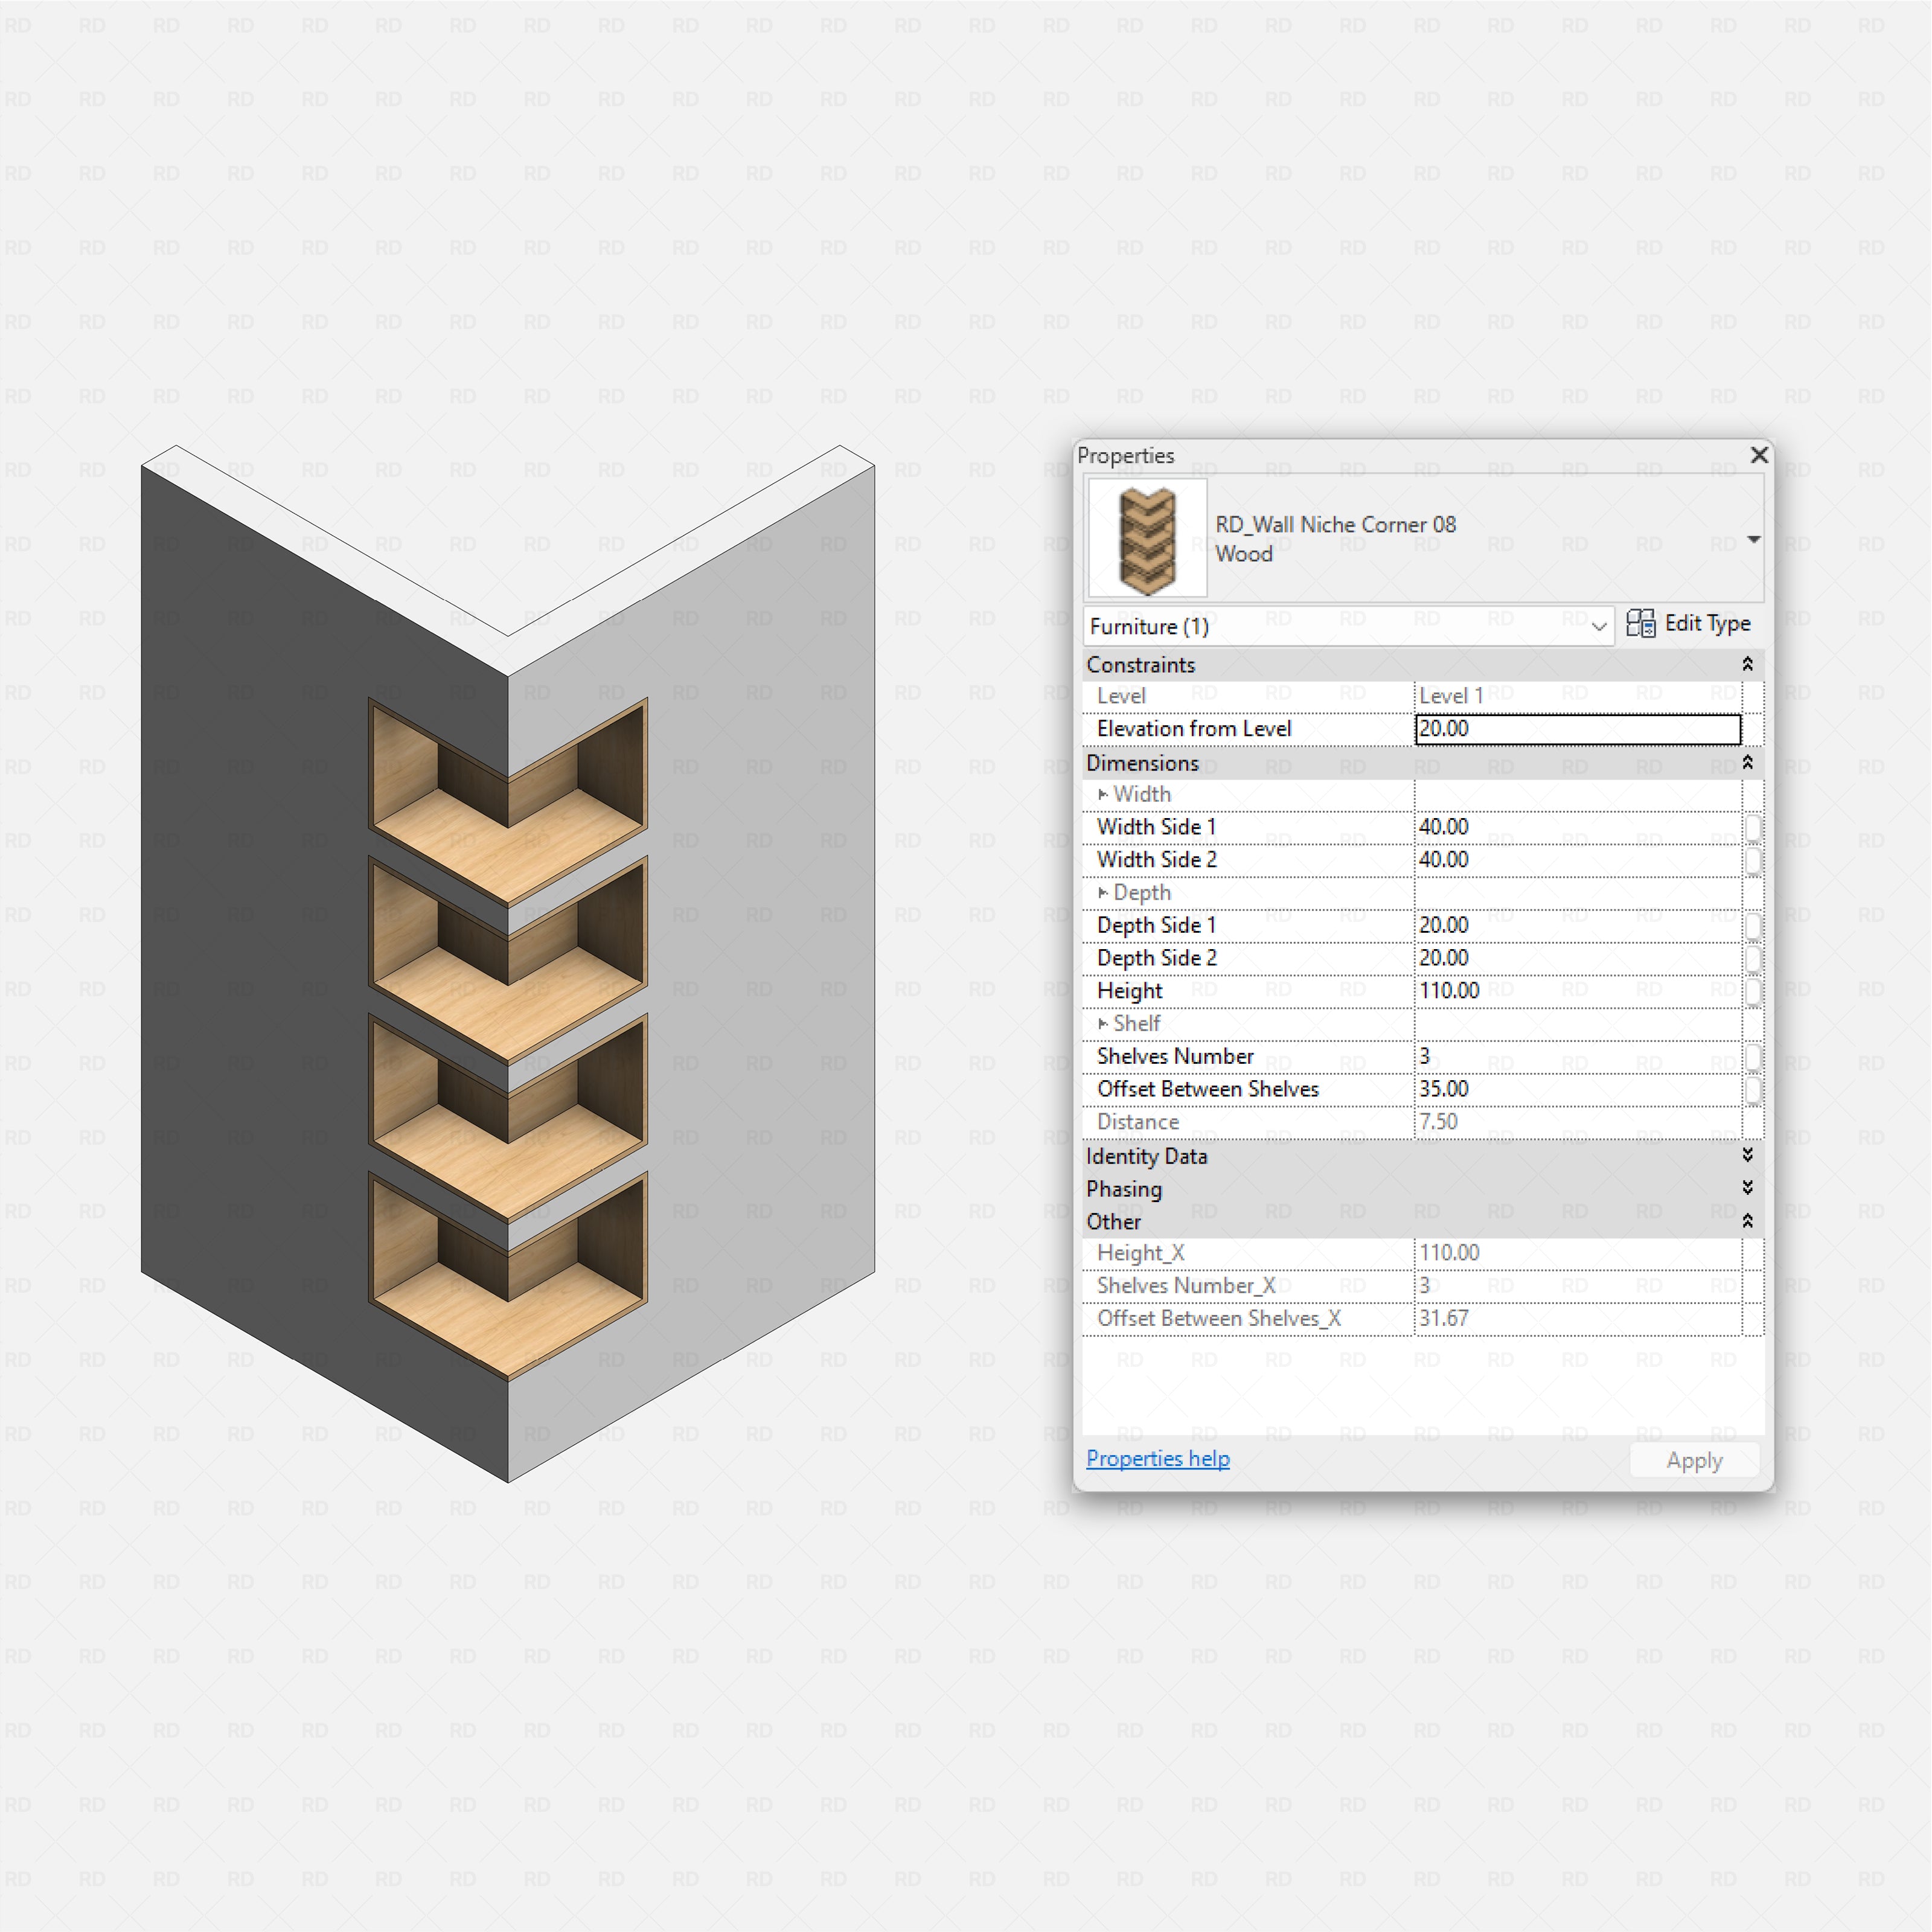Open the type selector flyout arrow
The width and height of the screenshot is (1932, 1932).
click(1755, 539)
